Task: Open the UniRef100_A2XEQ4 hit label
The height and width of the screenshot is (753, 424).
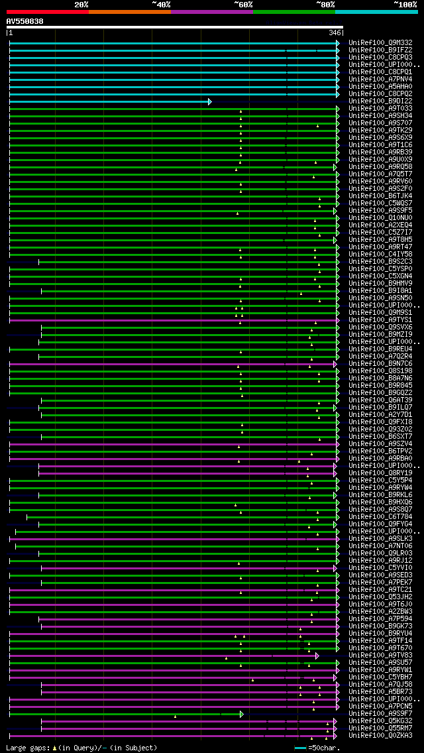Action: coord(381,225)
